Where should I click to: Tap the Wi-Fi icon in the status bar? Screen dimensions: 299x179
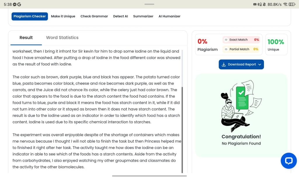pos(285,4)
